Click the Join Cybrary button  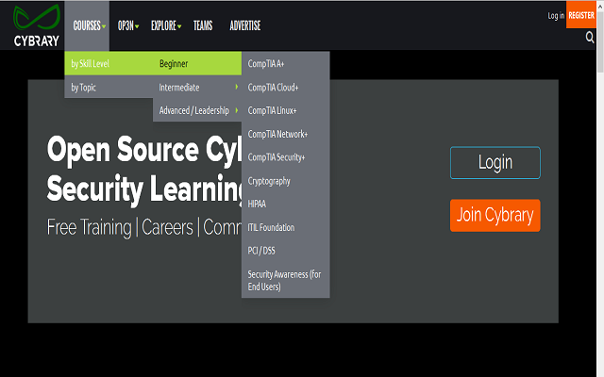click(x=495, y=216)
